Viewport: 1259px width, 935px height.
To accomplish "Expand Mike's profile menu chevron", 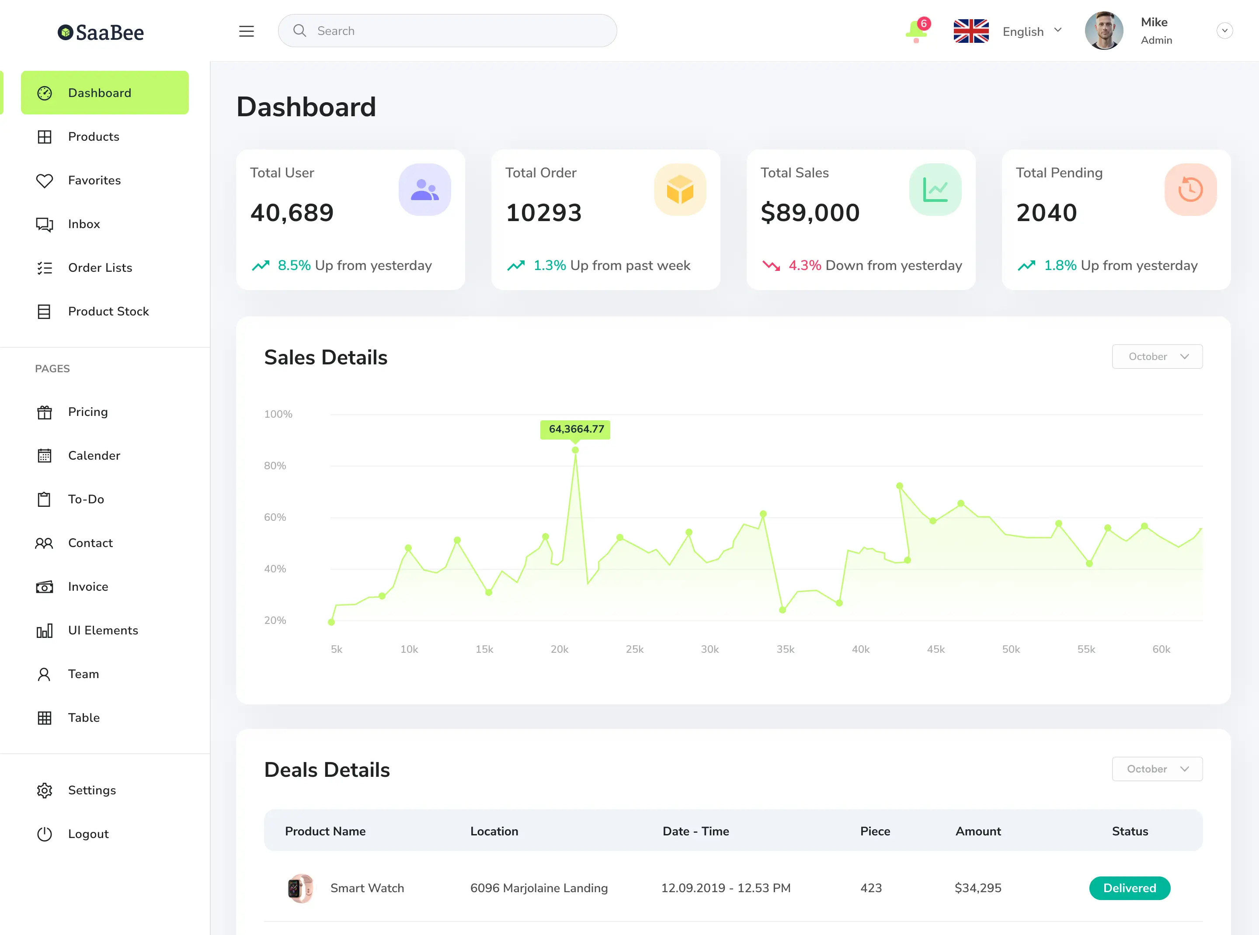I will pyautogui.click(x=1224, y=31).
